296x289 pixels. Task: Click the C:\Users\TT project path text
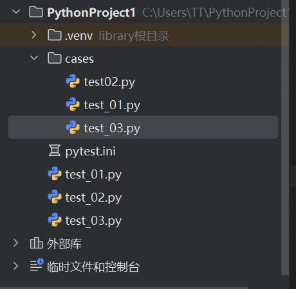click(x=216, y=12)
